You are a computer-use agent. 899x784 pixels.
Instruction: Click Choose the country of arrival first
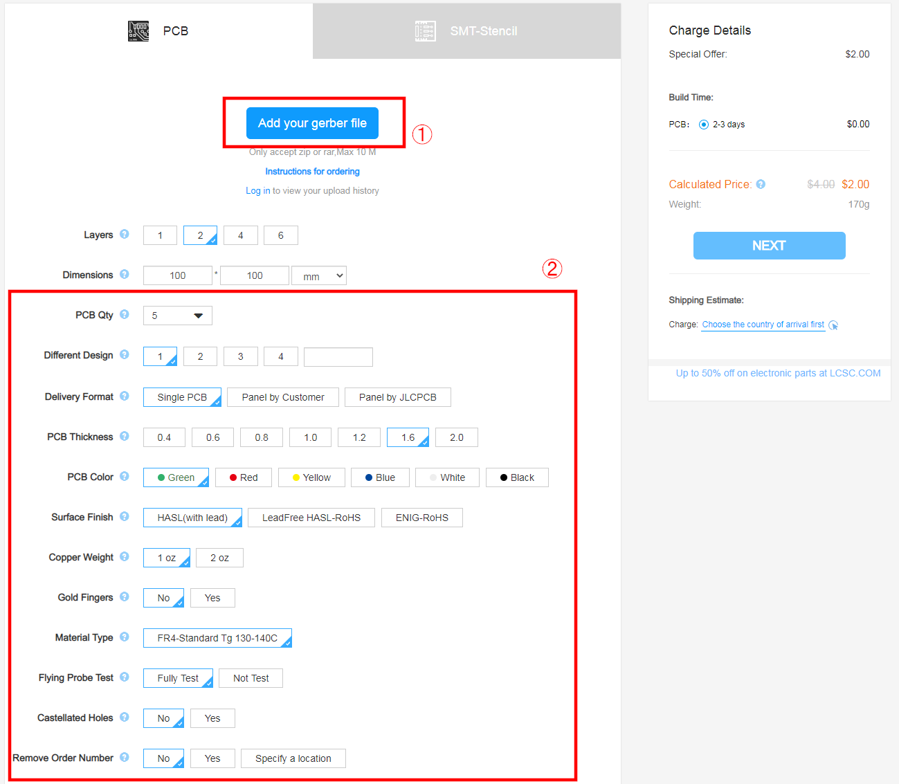pyautogui.click(x=763, y=325)
